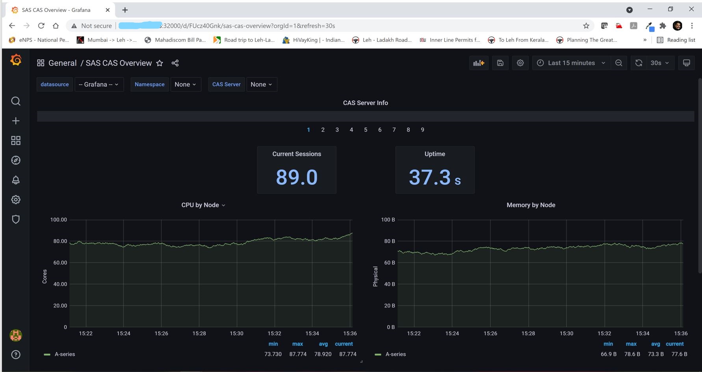Sort CPU legend by max column
The image size is (702, 372).
click(297, 344)
